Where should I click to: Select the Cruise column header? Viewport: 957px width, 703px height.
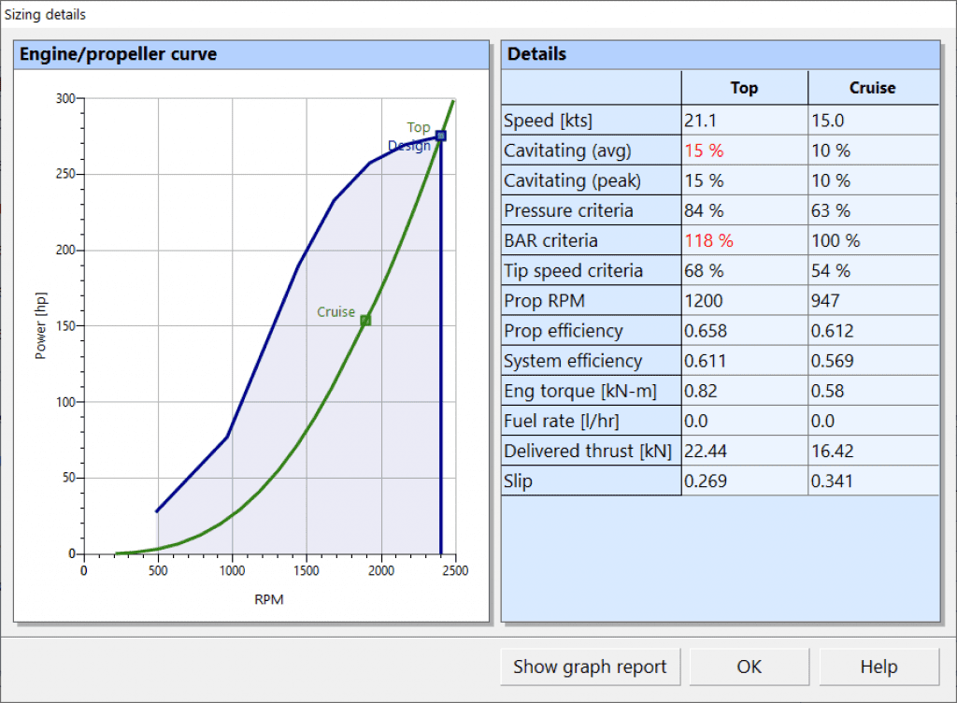coord(872,87)
